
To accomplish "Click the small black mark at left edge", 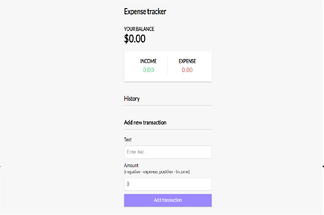I will pyautogui.click(x=0, y=166).
